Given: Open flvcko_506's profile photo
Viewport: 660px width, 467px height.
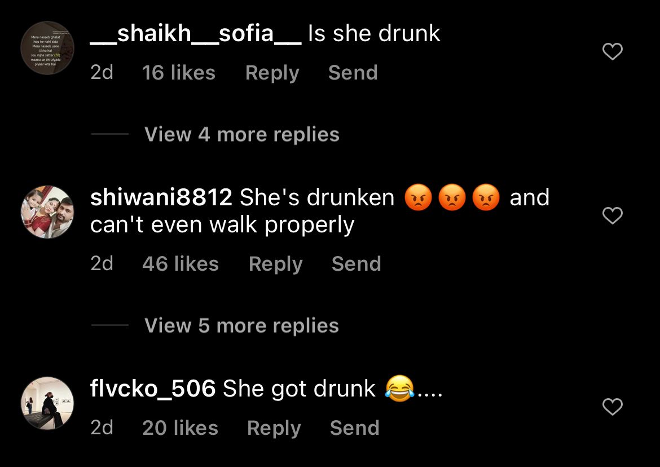Looking at the screenshot, I should (x=47, y=403).
